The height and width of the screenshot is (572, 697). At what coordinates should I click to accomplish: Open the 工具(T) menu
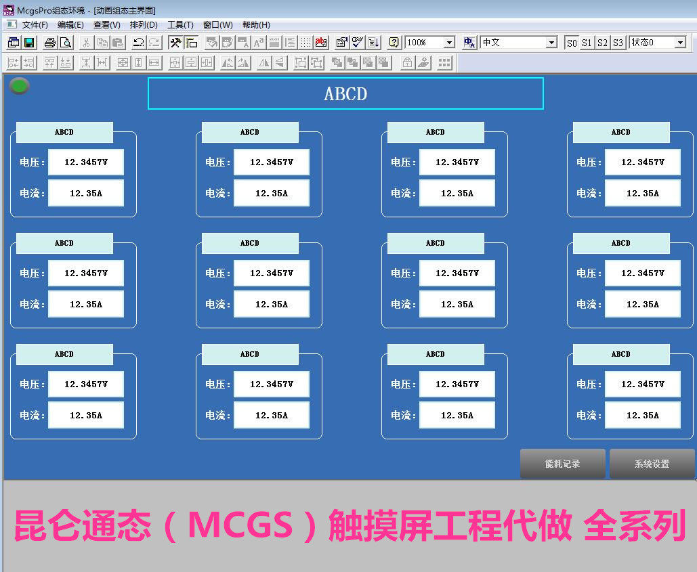click(180, 25)
